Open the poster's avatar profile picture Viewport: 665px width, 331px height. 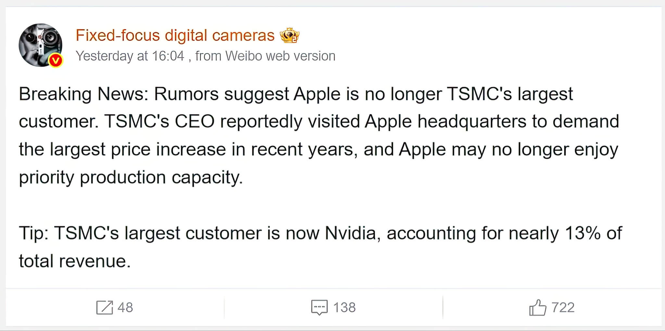tap(40, 44)
